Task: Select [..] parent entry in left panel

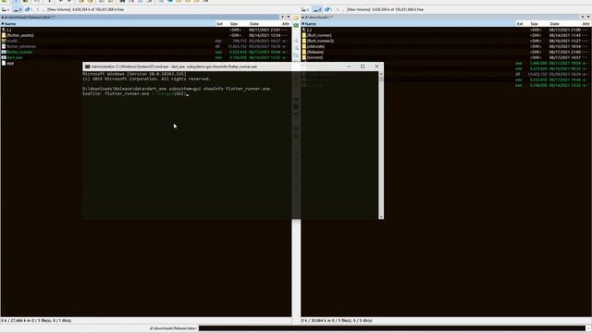Action: (x=146, y=30)
